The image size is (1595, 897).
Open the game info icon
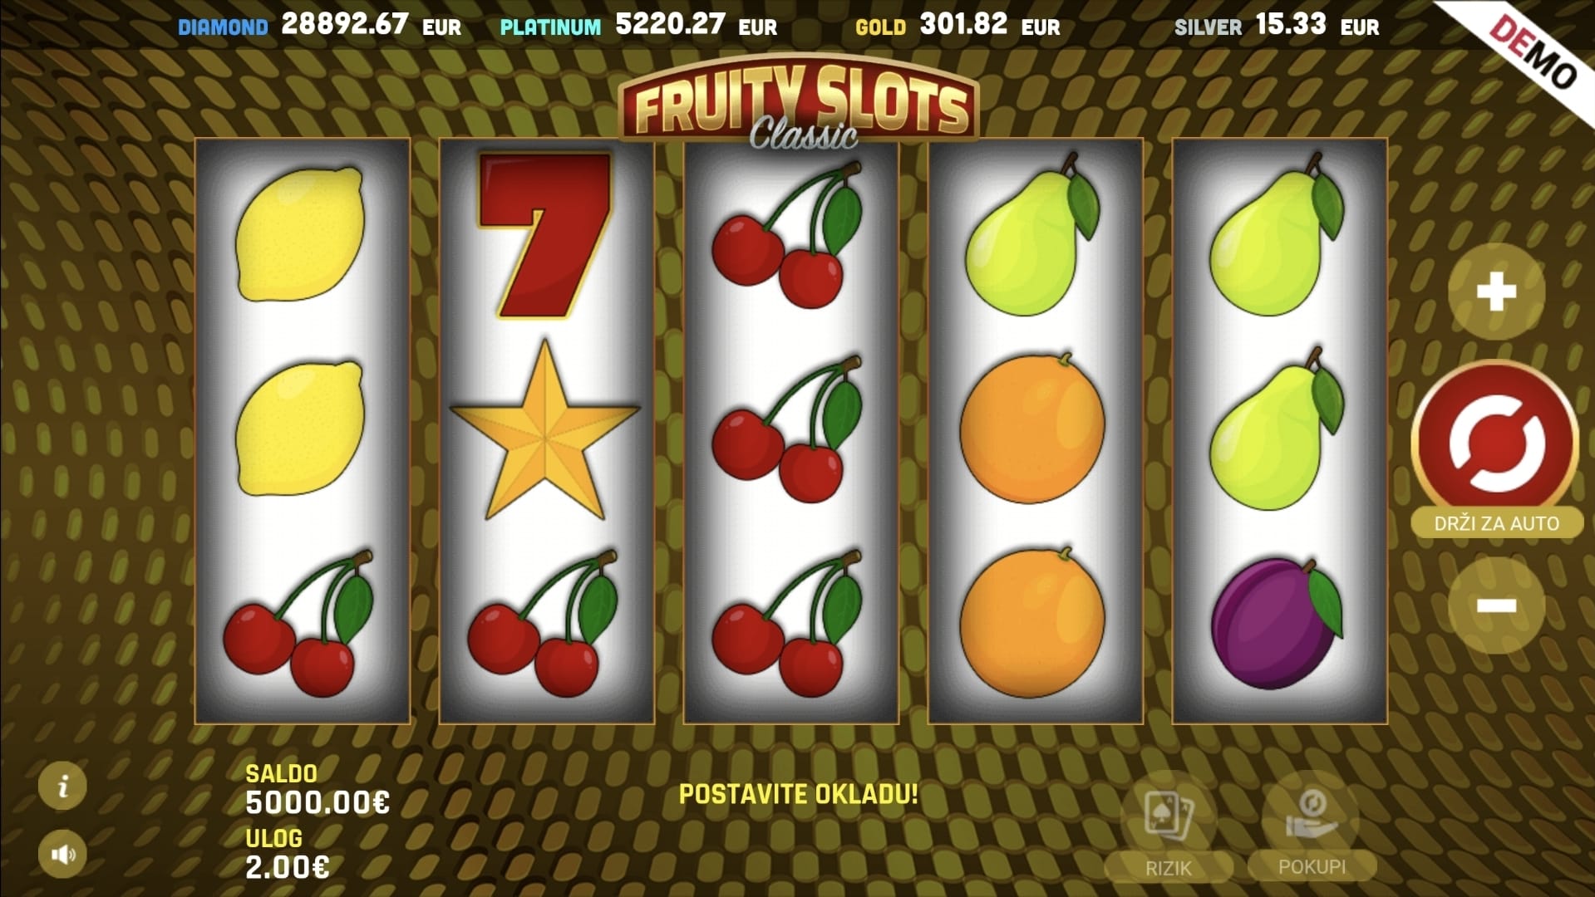pos(63,785)
